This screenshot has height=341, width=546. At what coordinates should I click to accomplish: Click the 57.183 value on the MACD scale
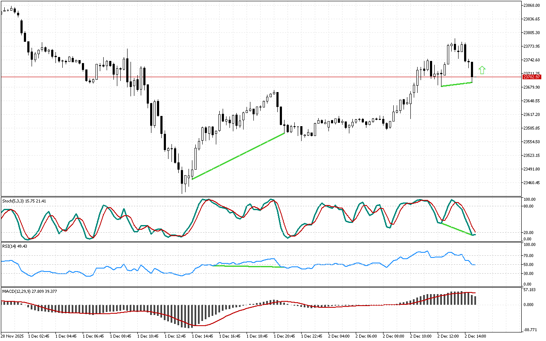pyautogui.click(x=530, y=290)
